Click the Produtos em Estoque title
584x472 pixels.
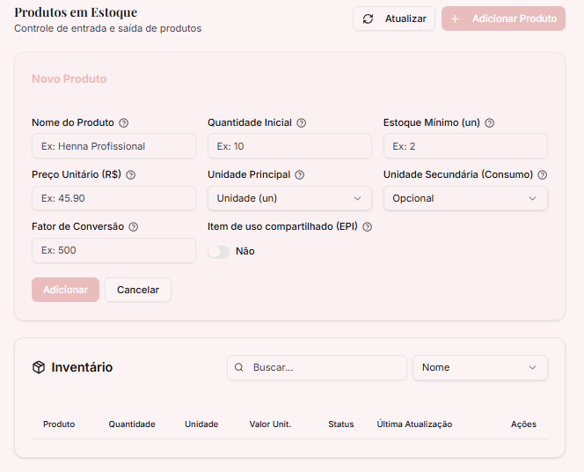pos(76,12)
